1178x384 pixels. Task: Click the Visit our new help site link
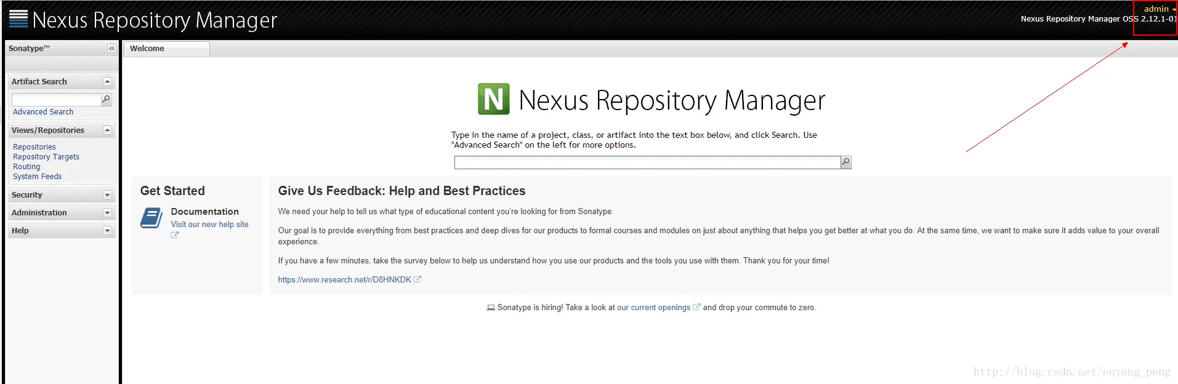(x=210, y=225)
